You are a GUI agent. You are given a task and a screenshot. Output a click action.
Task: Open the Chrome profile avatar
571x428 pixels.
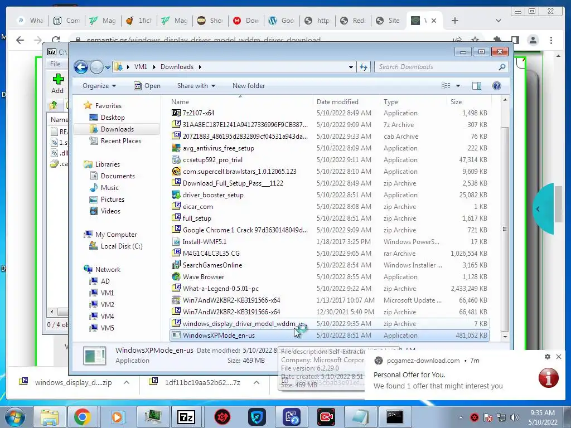pyautogui.click(x=533, y=40)
